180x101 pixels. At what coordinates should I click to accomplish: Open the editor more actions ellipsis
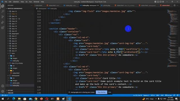(x=177, y=5)
